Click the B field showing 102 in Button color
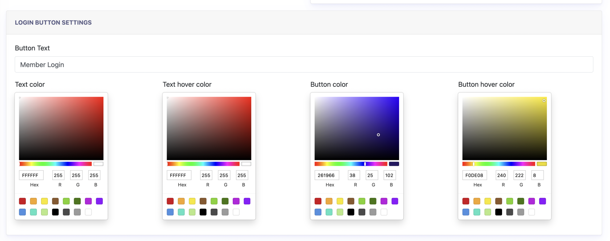 [390, 175]
